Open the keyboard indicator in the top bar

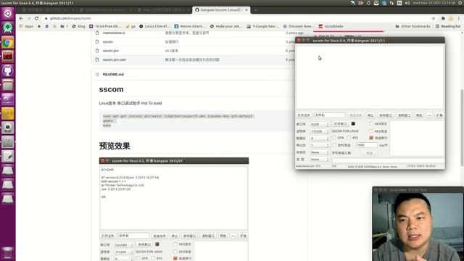(x=399, y=3)
